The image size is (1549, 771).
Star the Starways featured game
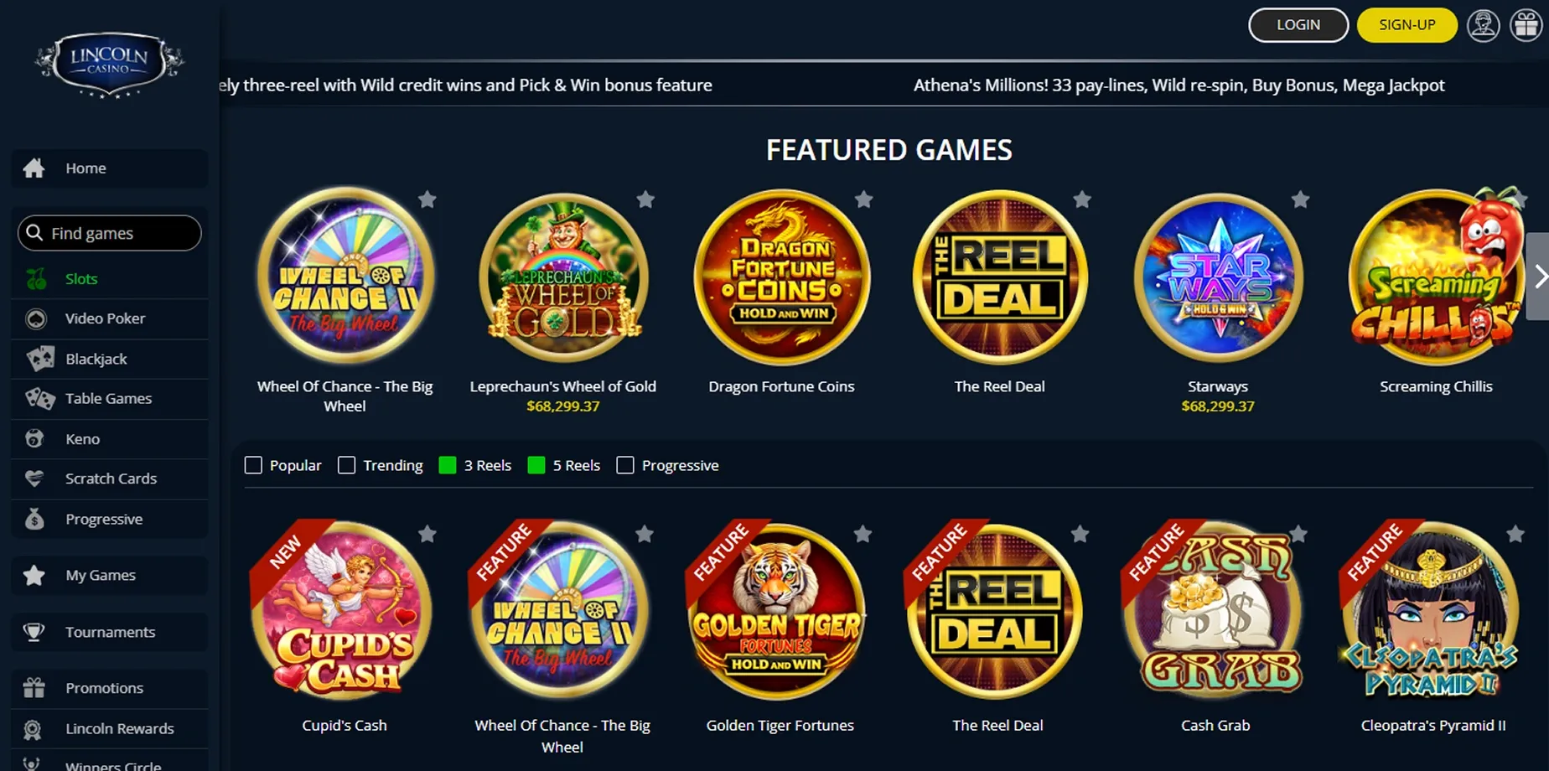[1301, 199]
